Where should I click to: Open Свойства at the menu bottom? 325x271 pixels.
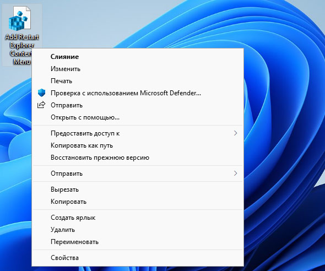(x=138, y=258)
